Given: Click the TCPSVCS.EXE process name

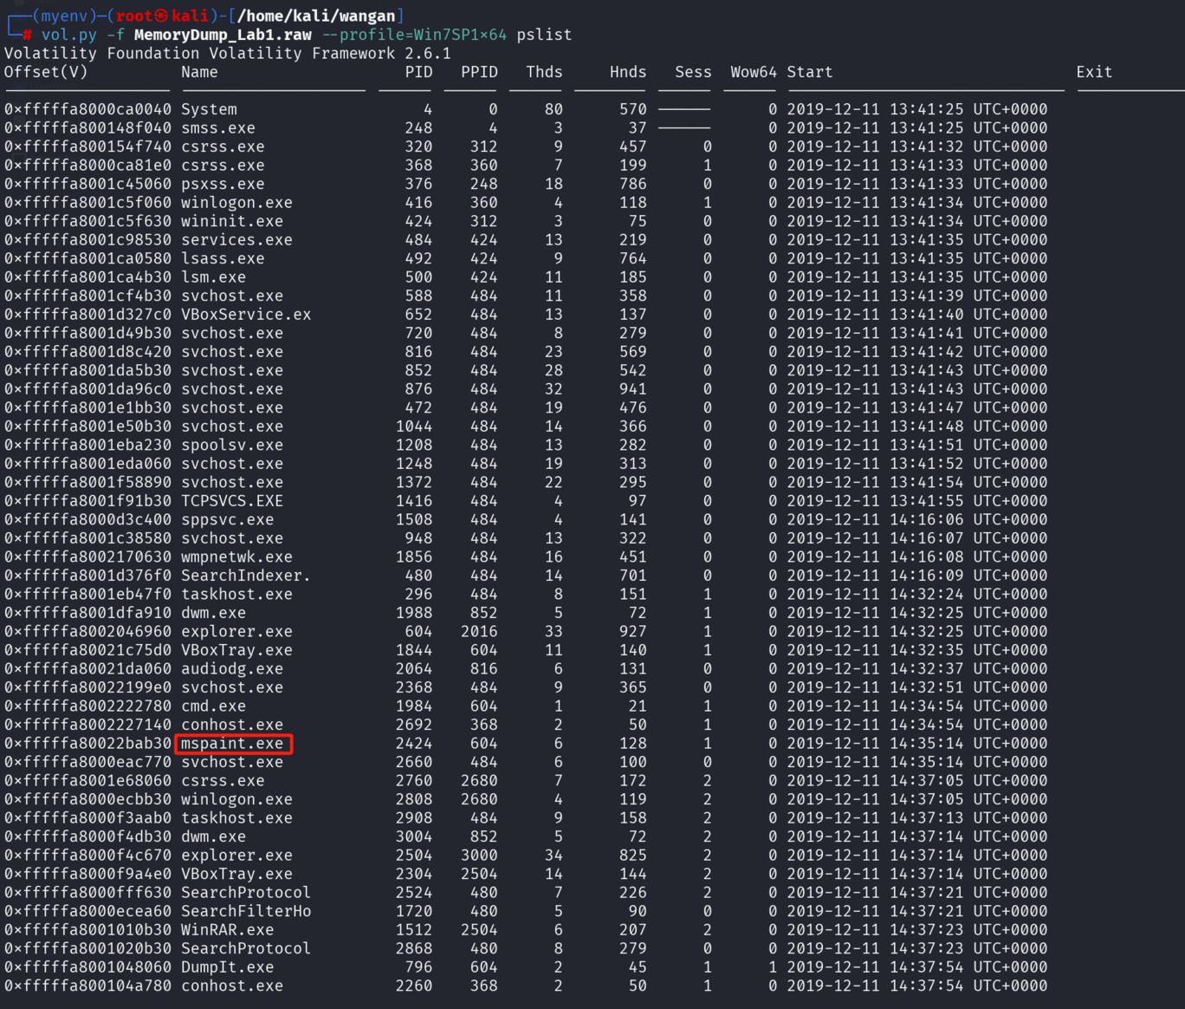Looking at the screenshot, I should tap(232, 501).
